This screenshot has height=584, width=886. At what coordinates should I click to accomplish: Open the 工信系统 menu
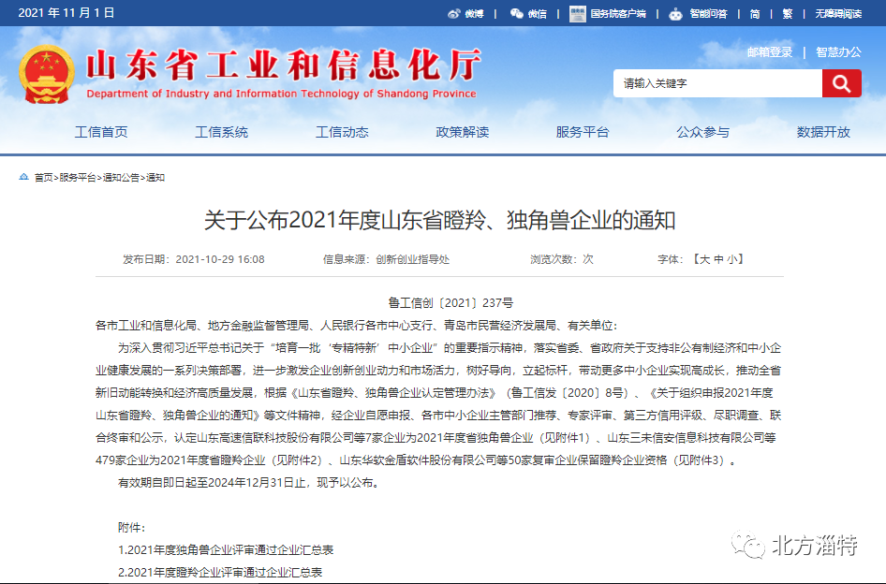coord(221,132)
